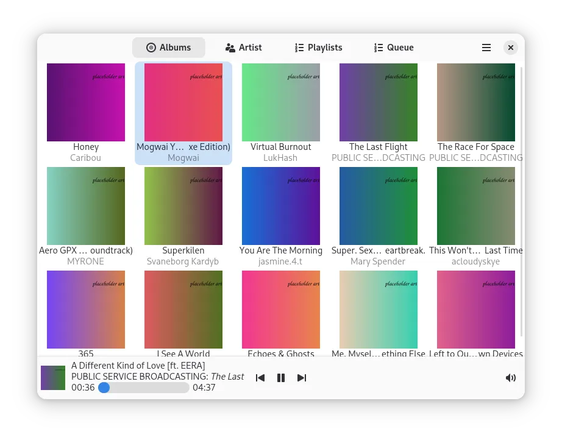
Task: Click the 'jasmine.4.t' artist name
Action: [x=280, y=261]
